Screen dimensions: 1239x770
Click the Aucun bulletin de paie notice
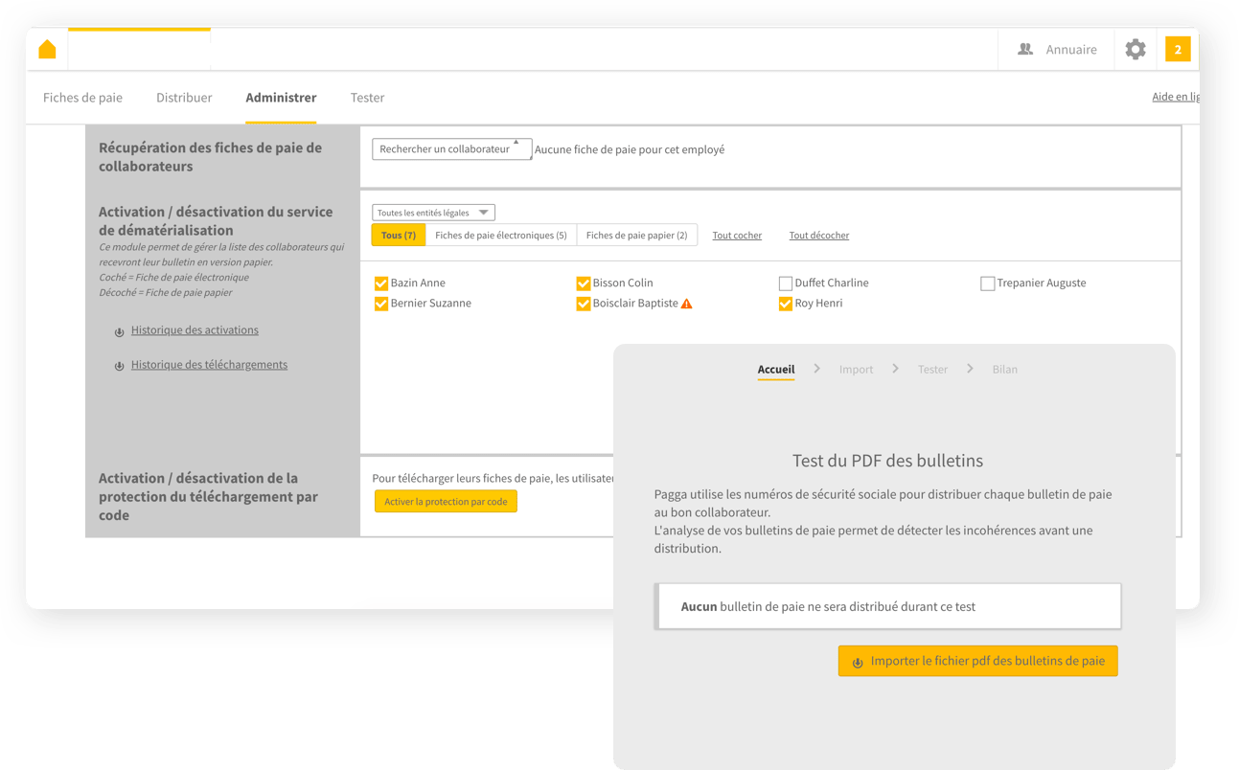tap(887, 606)
